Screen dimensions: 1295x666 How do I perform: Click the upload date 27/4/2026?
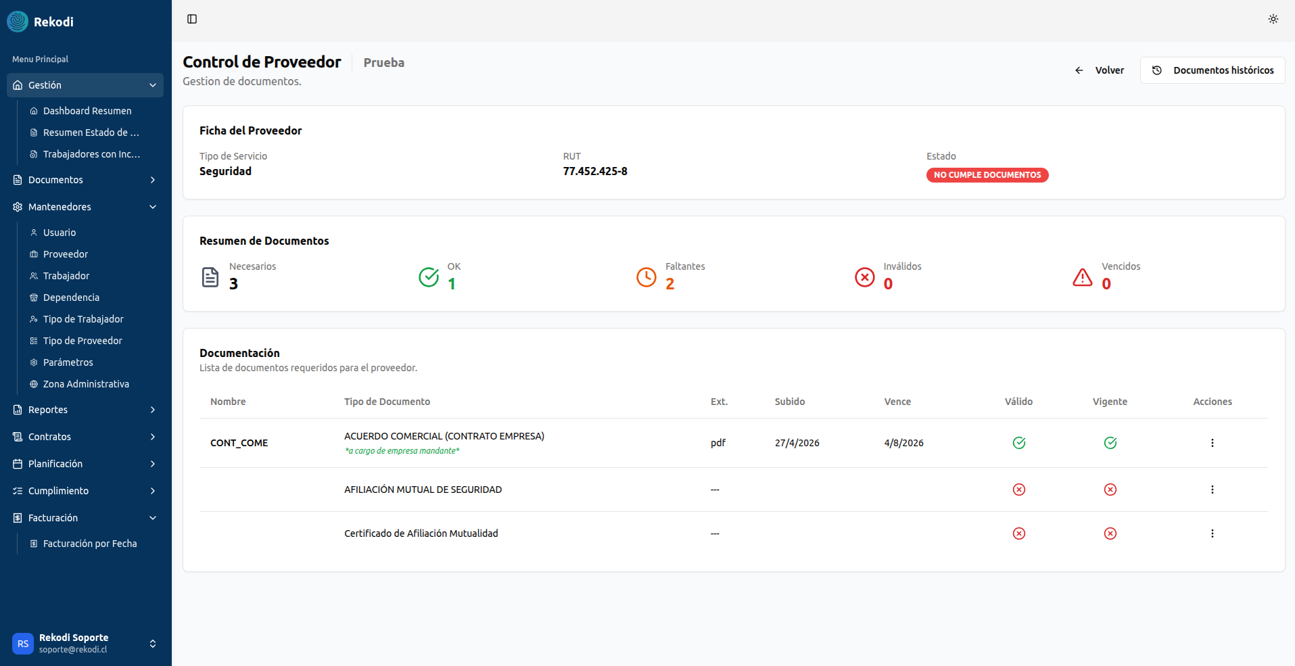pos(797,443)
